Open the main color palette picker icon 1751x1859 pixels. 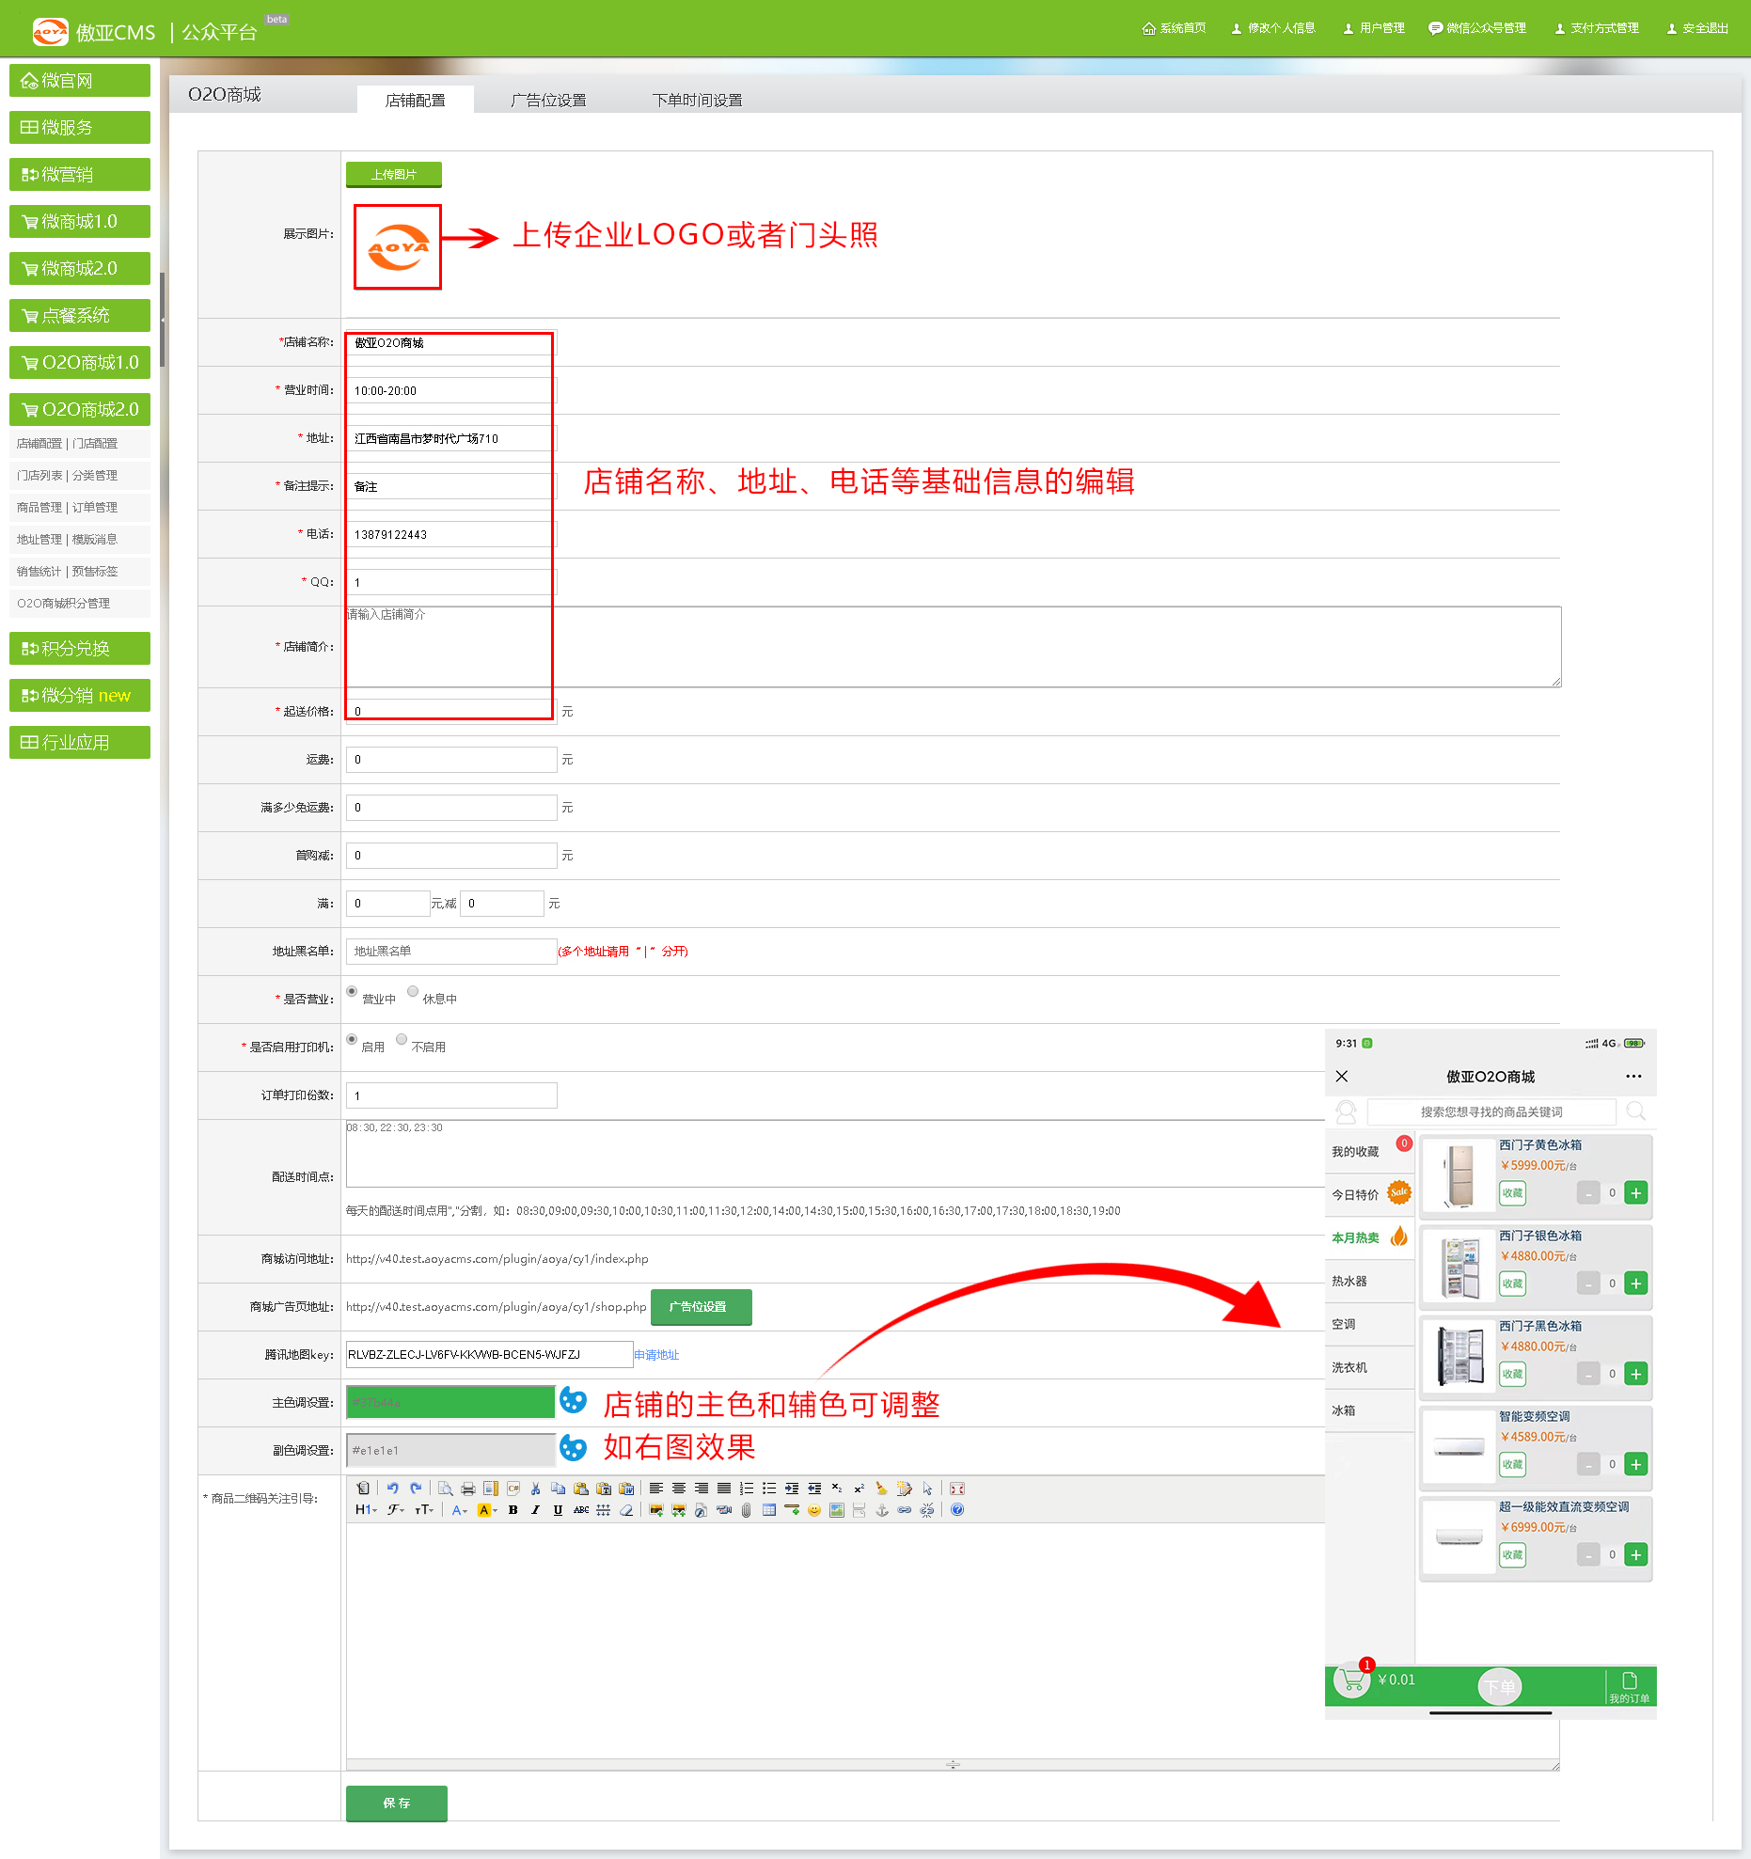click(x=573, y=1401)
